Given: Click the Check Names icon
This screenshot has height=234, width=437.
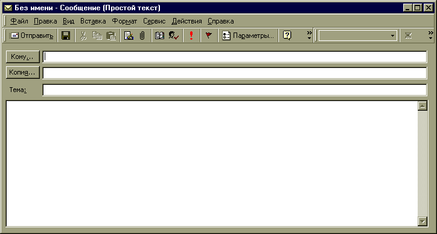Looking at the screenshot, I should coord(174,35).
